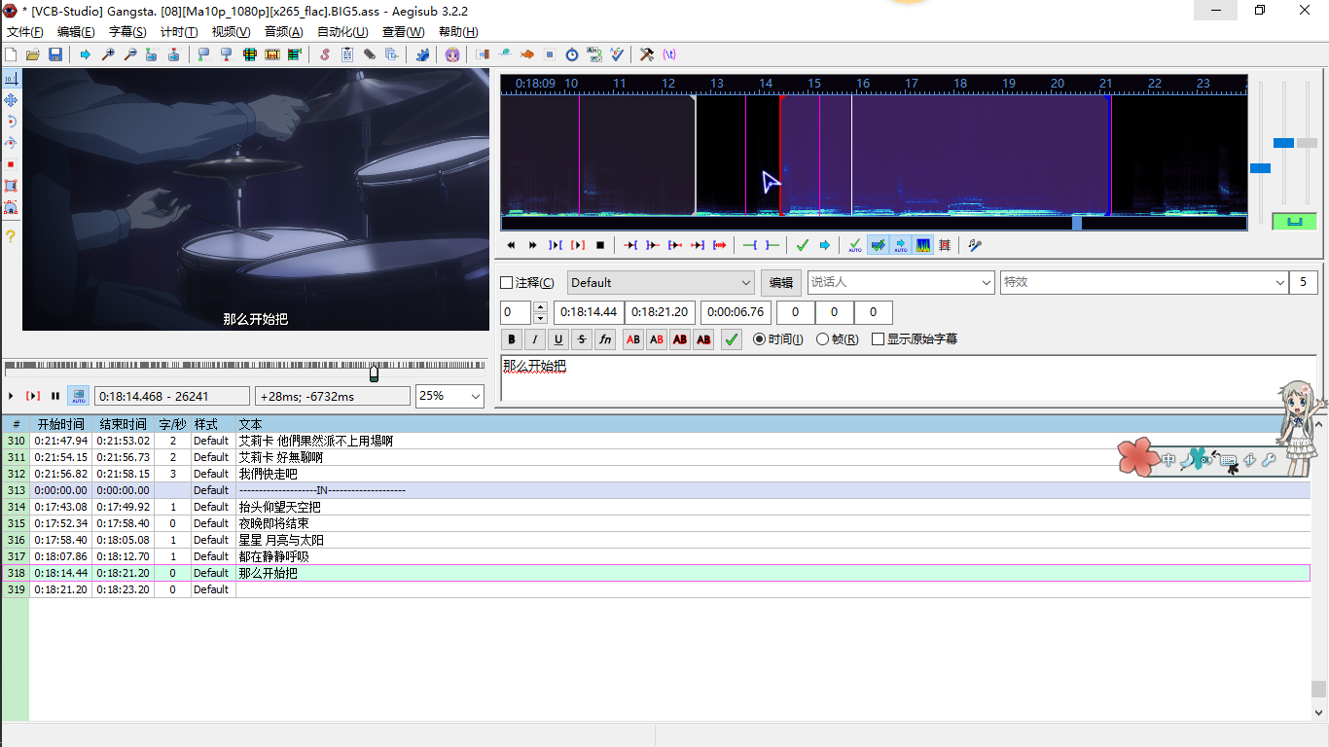Click the video seek bar handle
The image size is (1329, 747).
[x=374, y=373]
